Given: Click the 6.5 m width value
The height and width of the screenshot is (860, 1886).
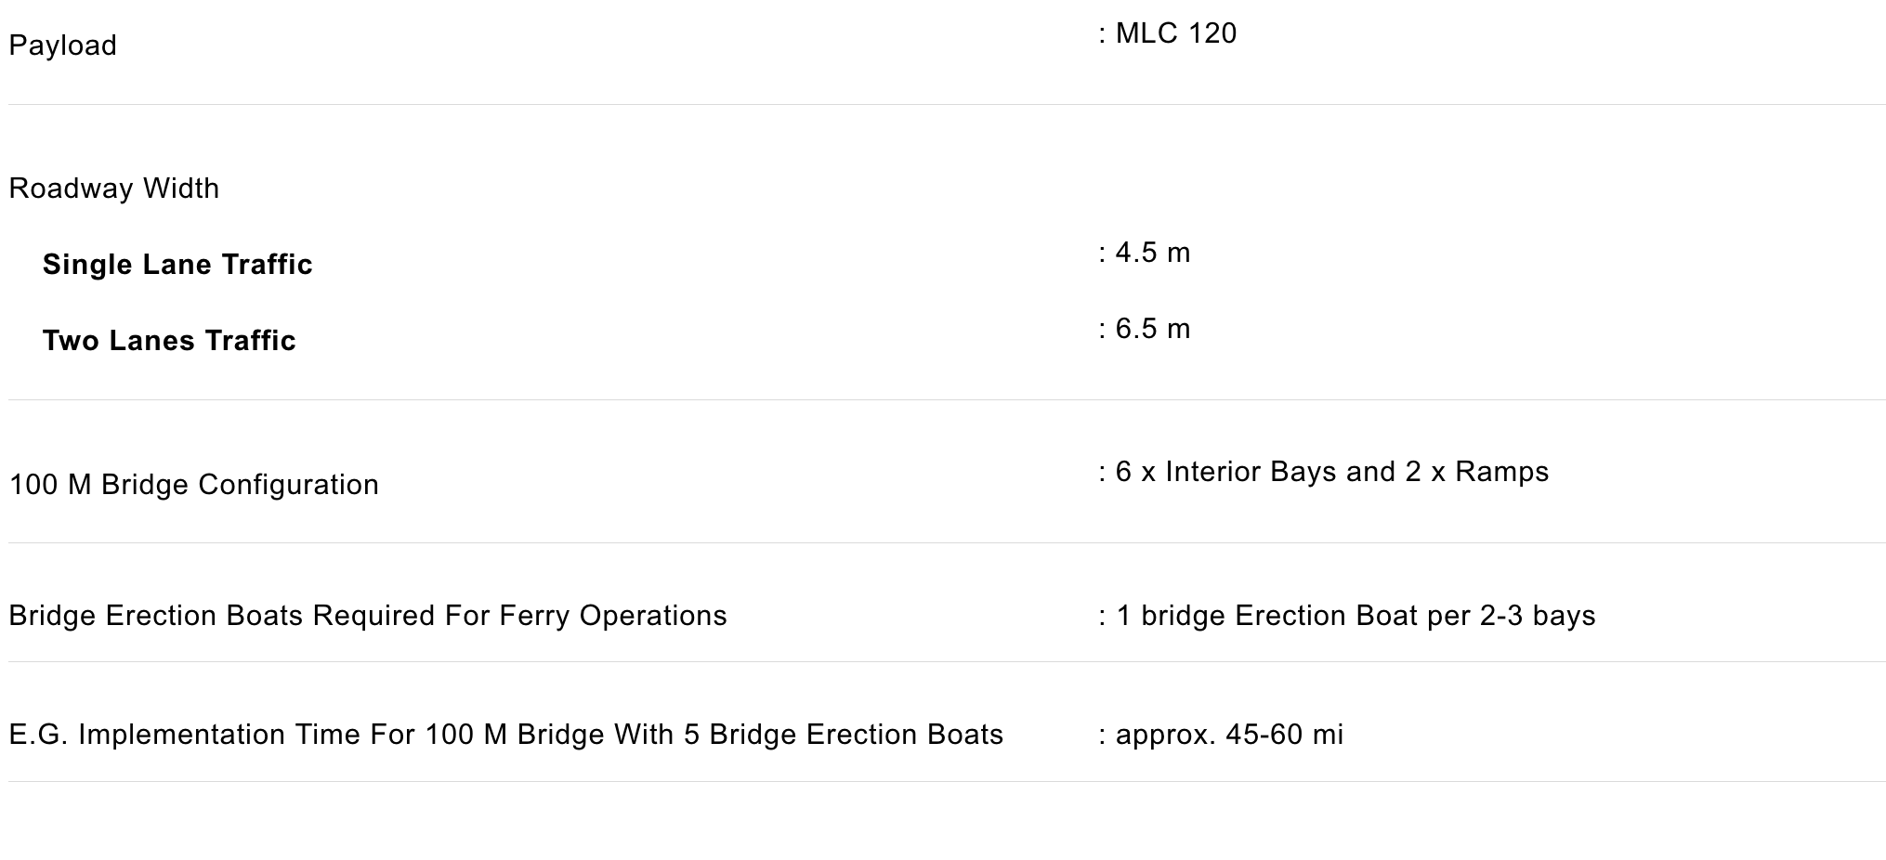Looking at the screenshot, I should [1152, 329].
